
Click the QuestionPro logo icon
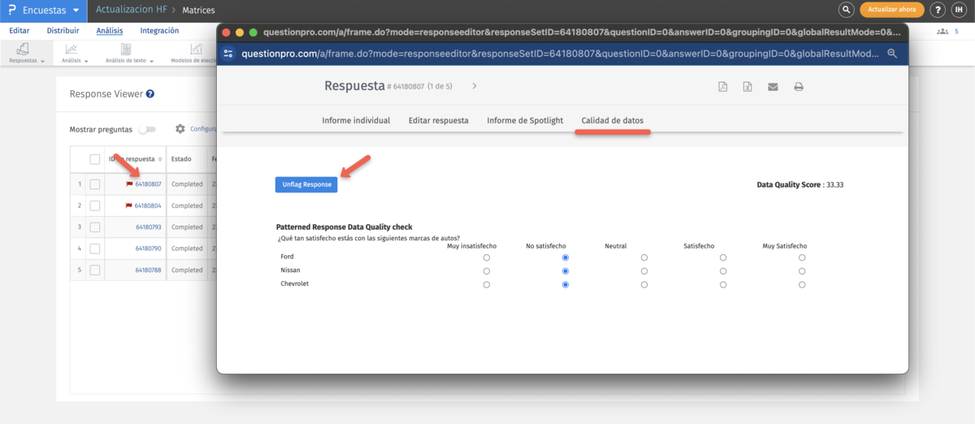11,11
